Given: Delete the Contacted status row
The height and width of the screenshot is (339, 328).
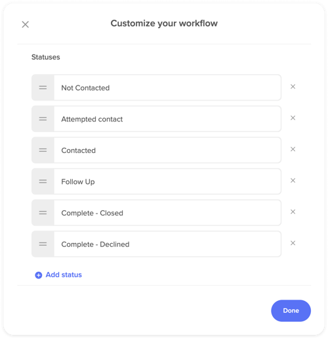Looking at the screenshot, I should pyautogui.click(x=293, y=149).
